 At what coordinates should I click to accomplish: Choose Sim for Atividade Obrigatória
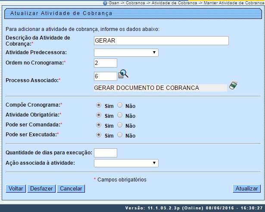tap(99, 115)
